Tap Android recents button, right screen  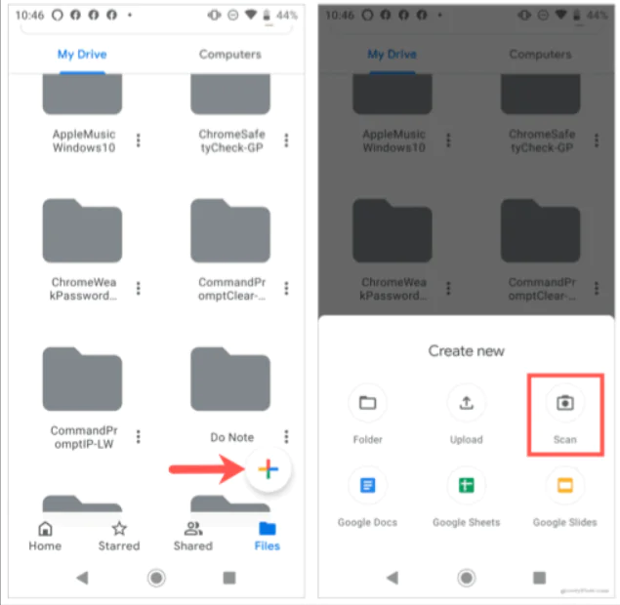(x=539, y=578)
